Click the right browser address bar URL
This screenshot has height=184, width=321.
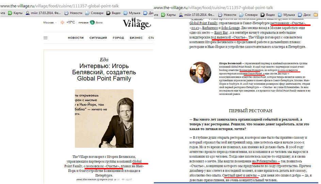point(213,8)
